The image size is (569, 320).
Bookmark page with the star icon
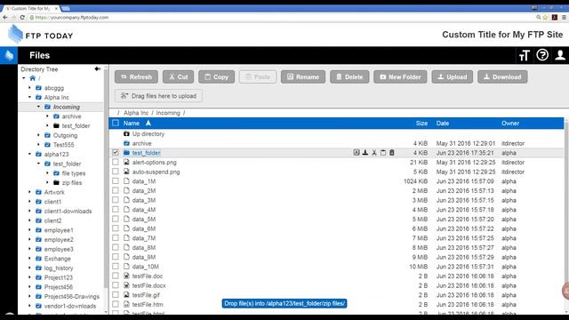click(x=545, y=17)
